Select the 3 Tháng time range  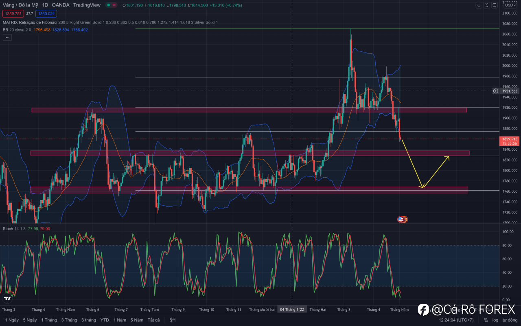click(x=69, y=320)
